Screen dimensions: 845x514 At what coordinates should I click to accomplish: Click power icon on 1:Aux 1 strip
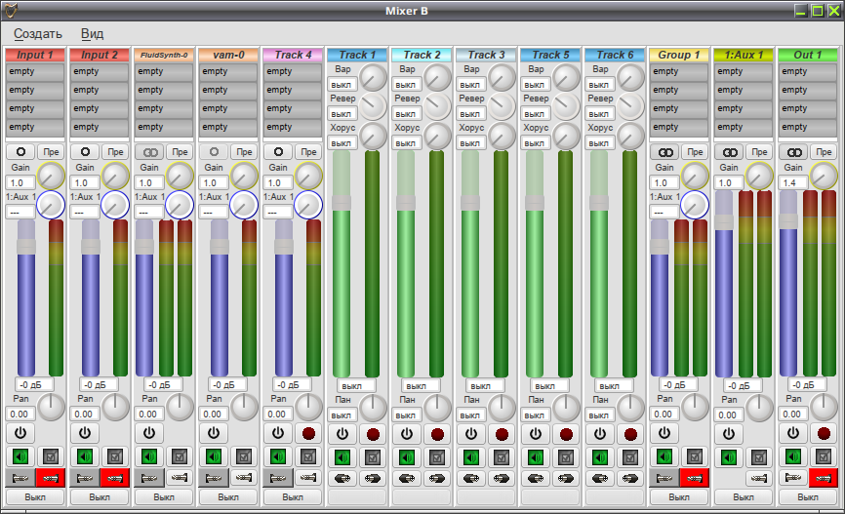point(729,433)
